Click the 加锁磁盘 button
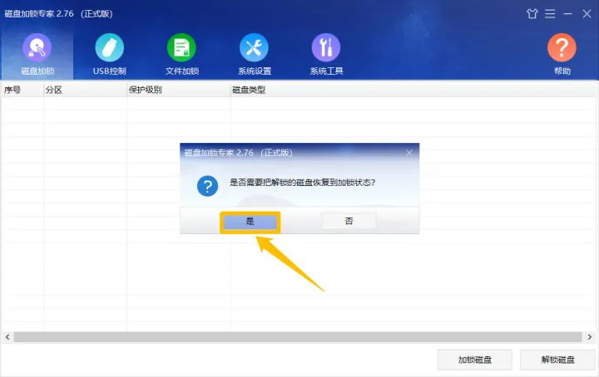599x377 pixels. click(x=474, y=360)
